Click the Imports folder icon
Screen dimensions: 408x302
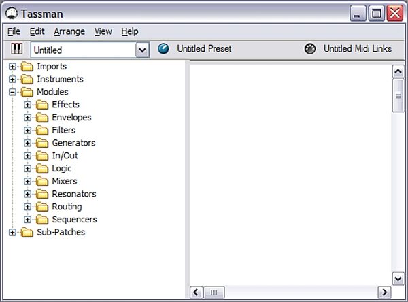(x=27, y=67)
